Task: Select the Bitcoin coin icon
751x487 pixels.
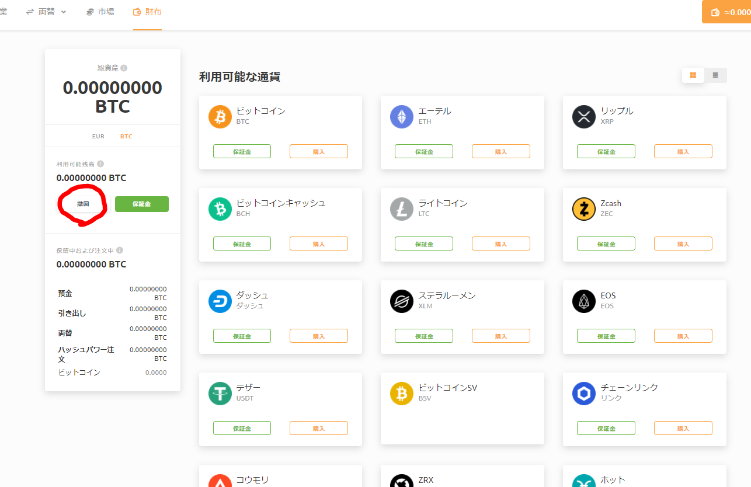Action: click(x=220, y=116)
